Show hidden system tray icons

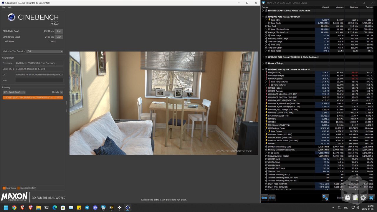pos(333,208)
